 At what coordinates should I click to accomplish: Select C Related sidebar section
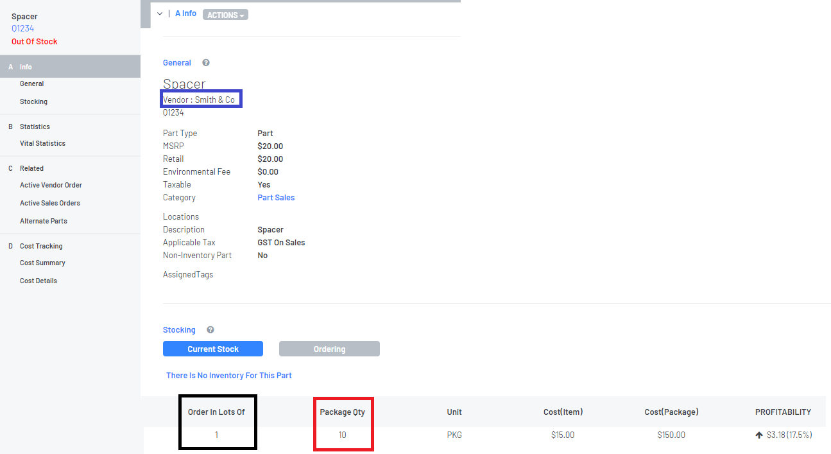tap(31, 168)
